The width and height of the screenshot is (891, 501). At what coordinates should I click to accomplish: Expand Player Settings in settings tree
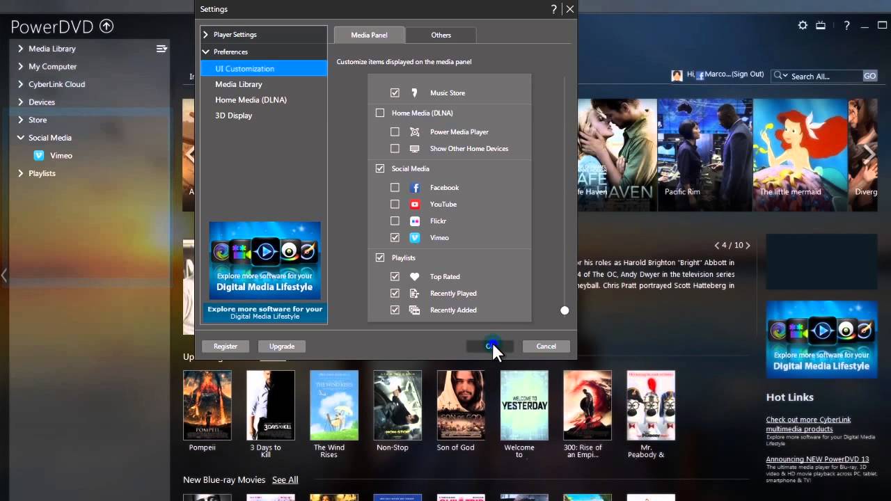pos(206,34)
